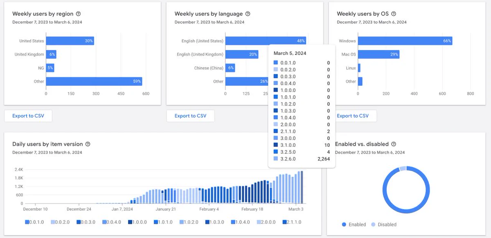Click the Windows 66% bar
The image size is (491, 238).
click(x=405, y=41)
